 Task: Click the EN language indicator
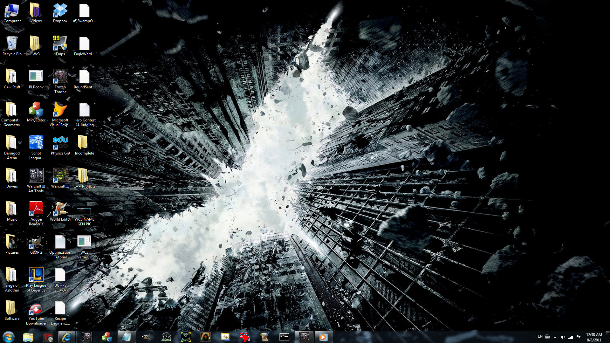tap(540, 336)
